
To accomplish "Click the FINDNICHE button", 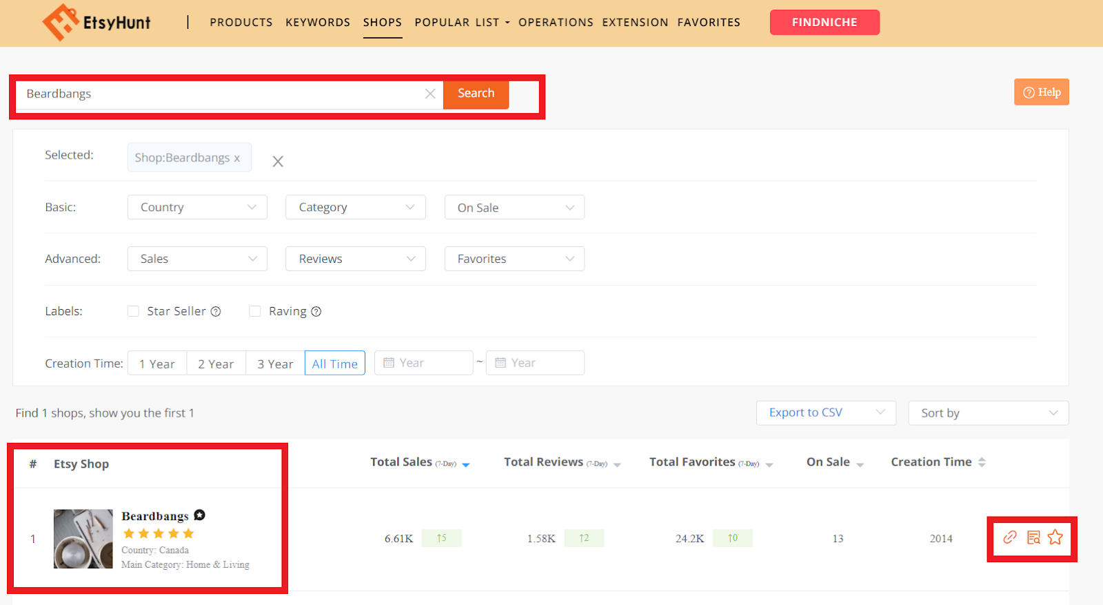I will (x=824, y=22).
